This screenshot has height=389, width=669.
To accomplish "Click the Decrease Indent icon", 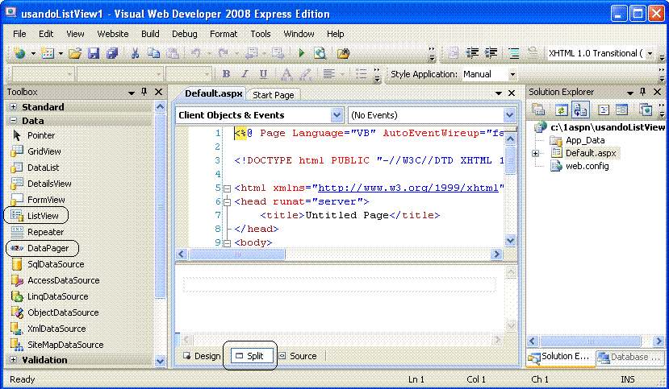I will [x=472, y=53].
